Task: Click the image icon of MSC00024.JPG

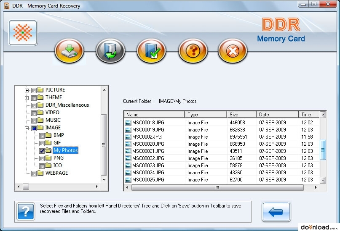Action: pos(128,173)
